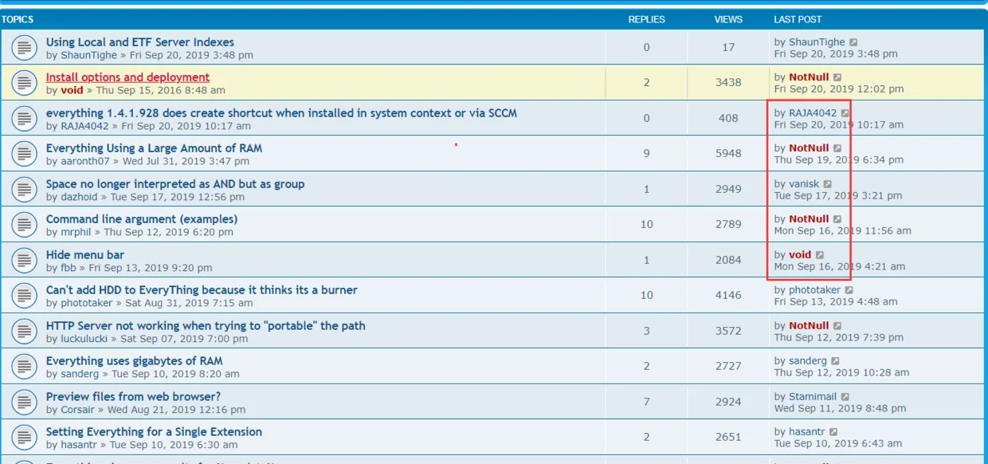Screen dimensions: 988x464
Task: Click the view count 5948
Action: [x=728, y=154]
